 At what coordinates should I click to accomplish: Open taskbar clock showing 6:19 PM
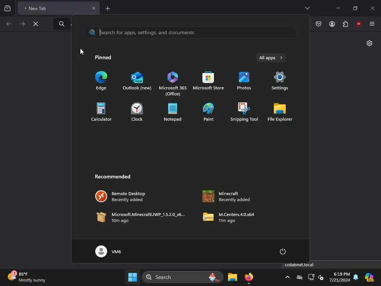pyautogui.click(x=340, y=277)
